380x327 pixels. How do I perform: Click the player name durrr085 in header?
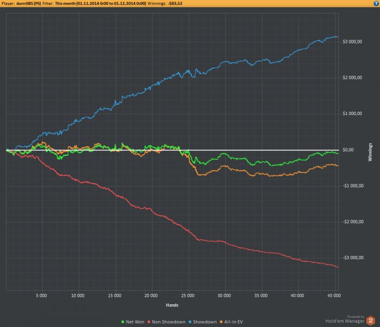[x=29, y=3]
